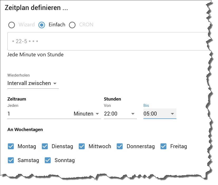Click the cron expression text field
Viewport: 218px width, 185px height.
[x=105, y=41]
